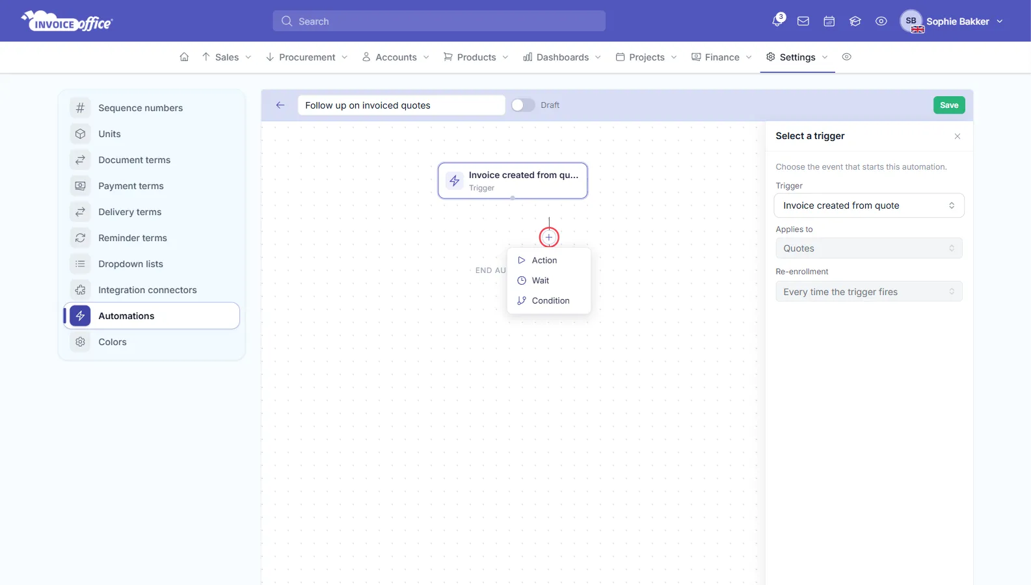Screen dimensions: 1031x585
Task: Open the Products menu
Action: [476, 57]
